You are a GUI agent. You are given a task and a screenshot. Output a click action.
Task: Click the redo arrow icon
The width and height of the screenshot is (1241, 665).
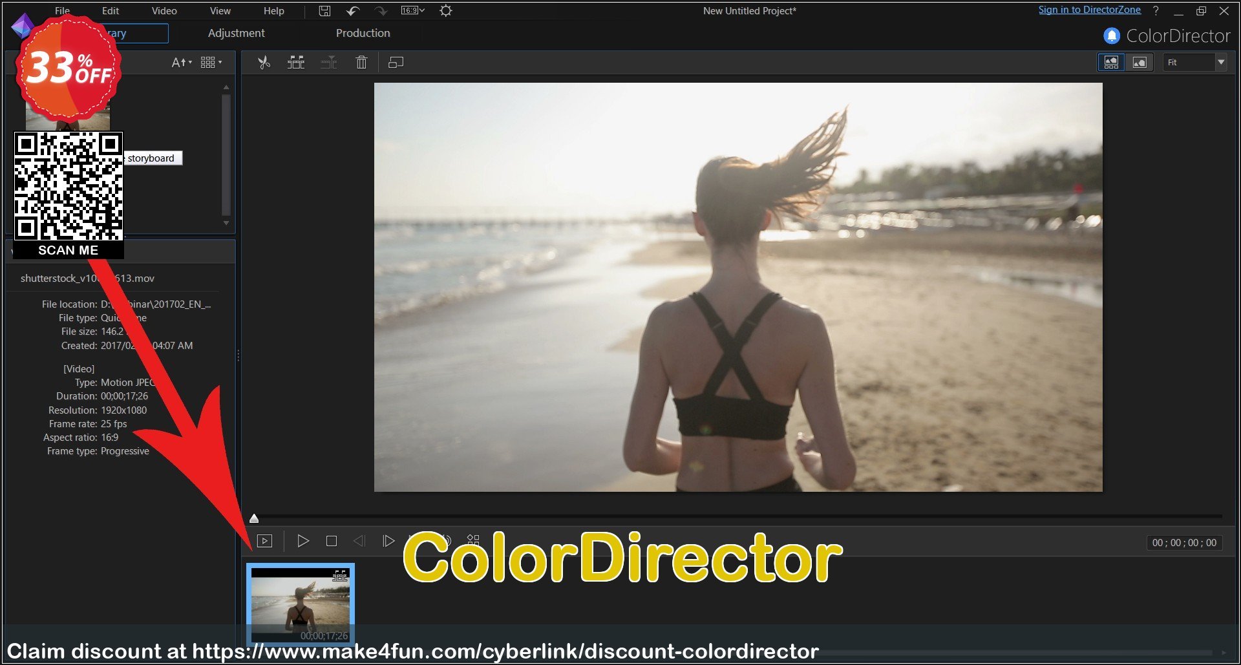click(381, 10)
